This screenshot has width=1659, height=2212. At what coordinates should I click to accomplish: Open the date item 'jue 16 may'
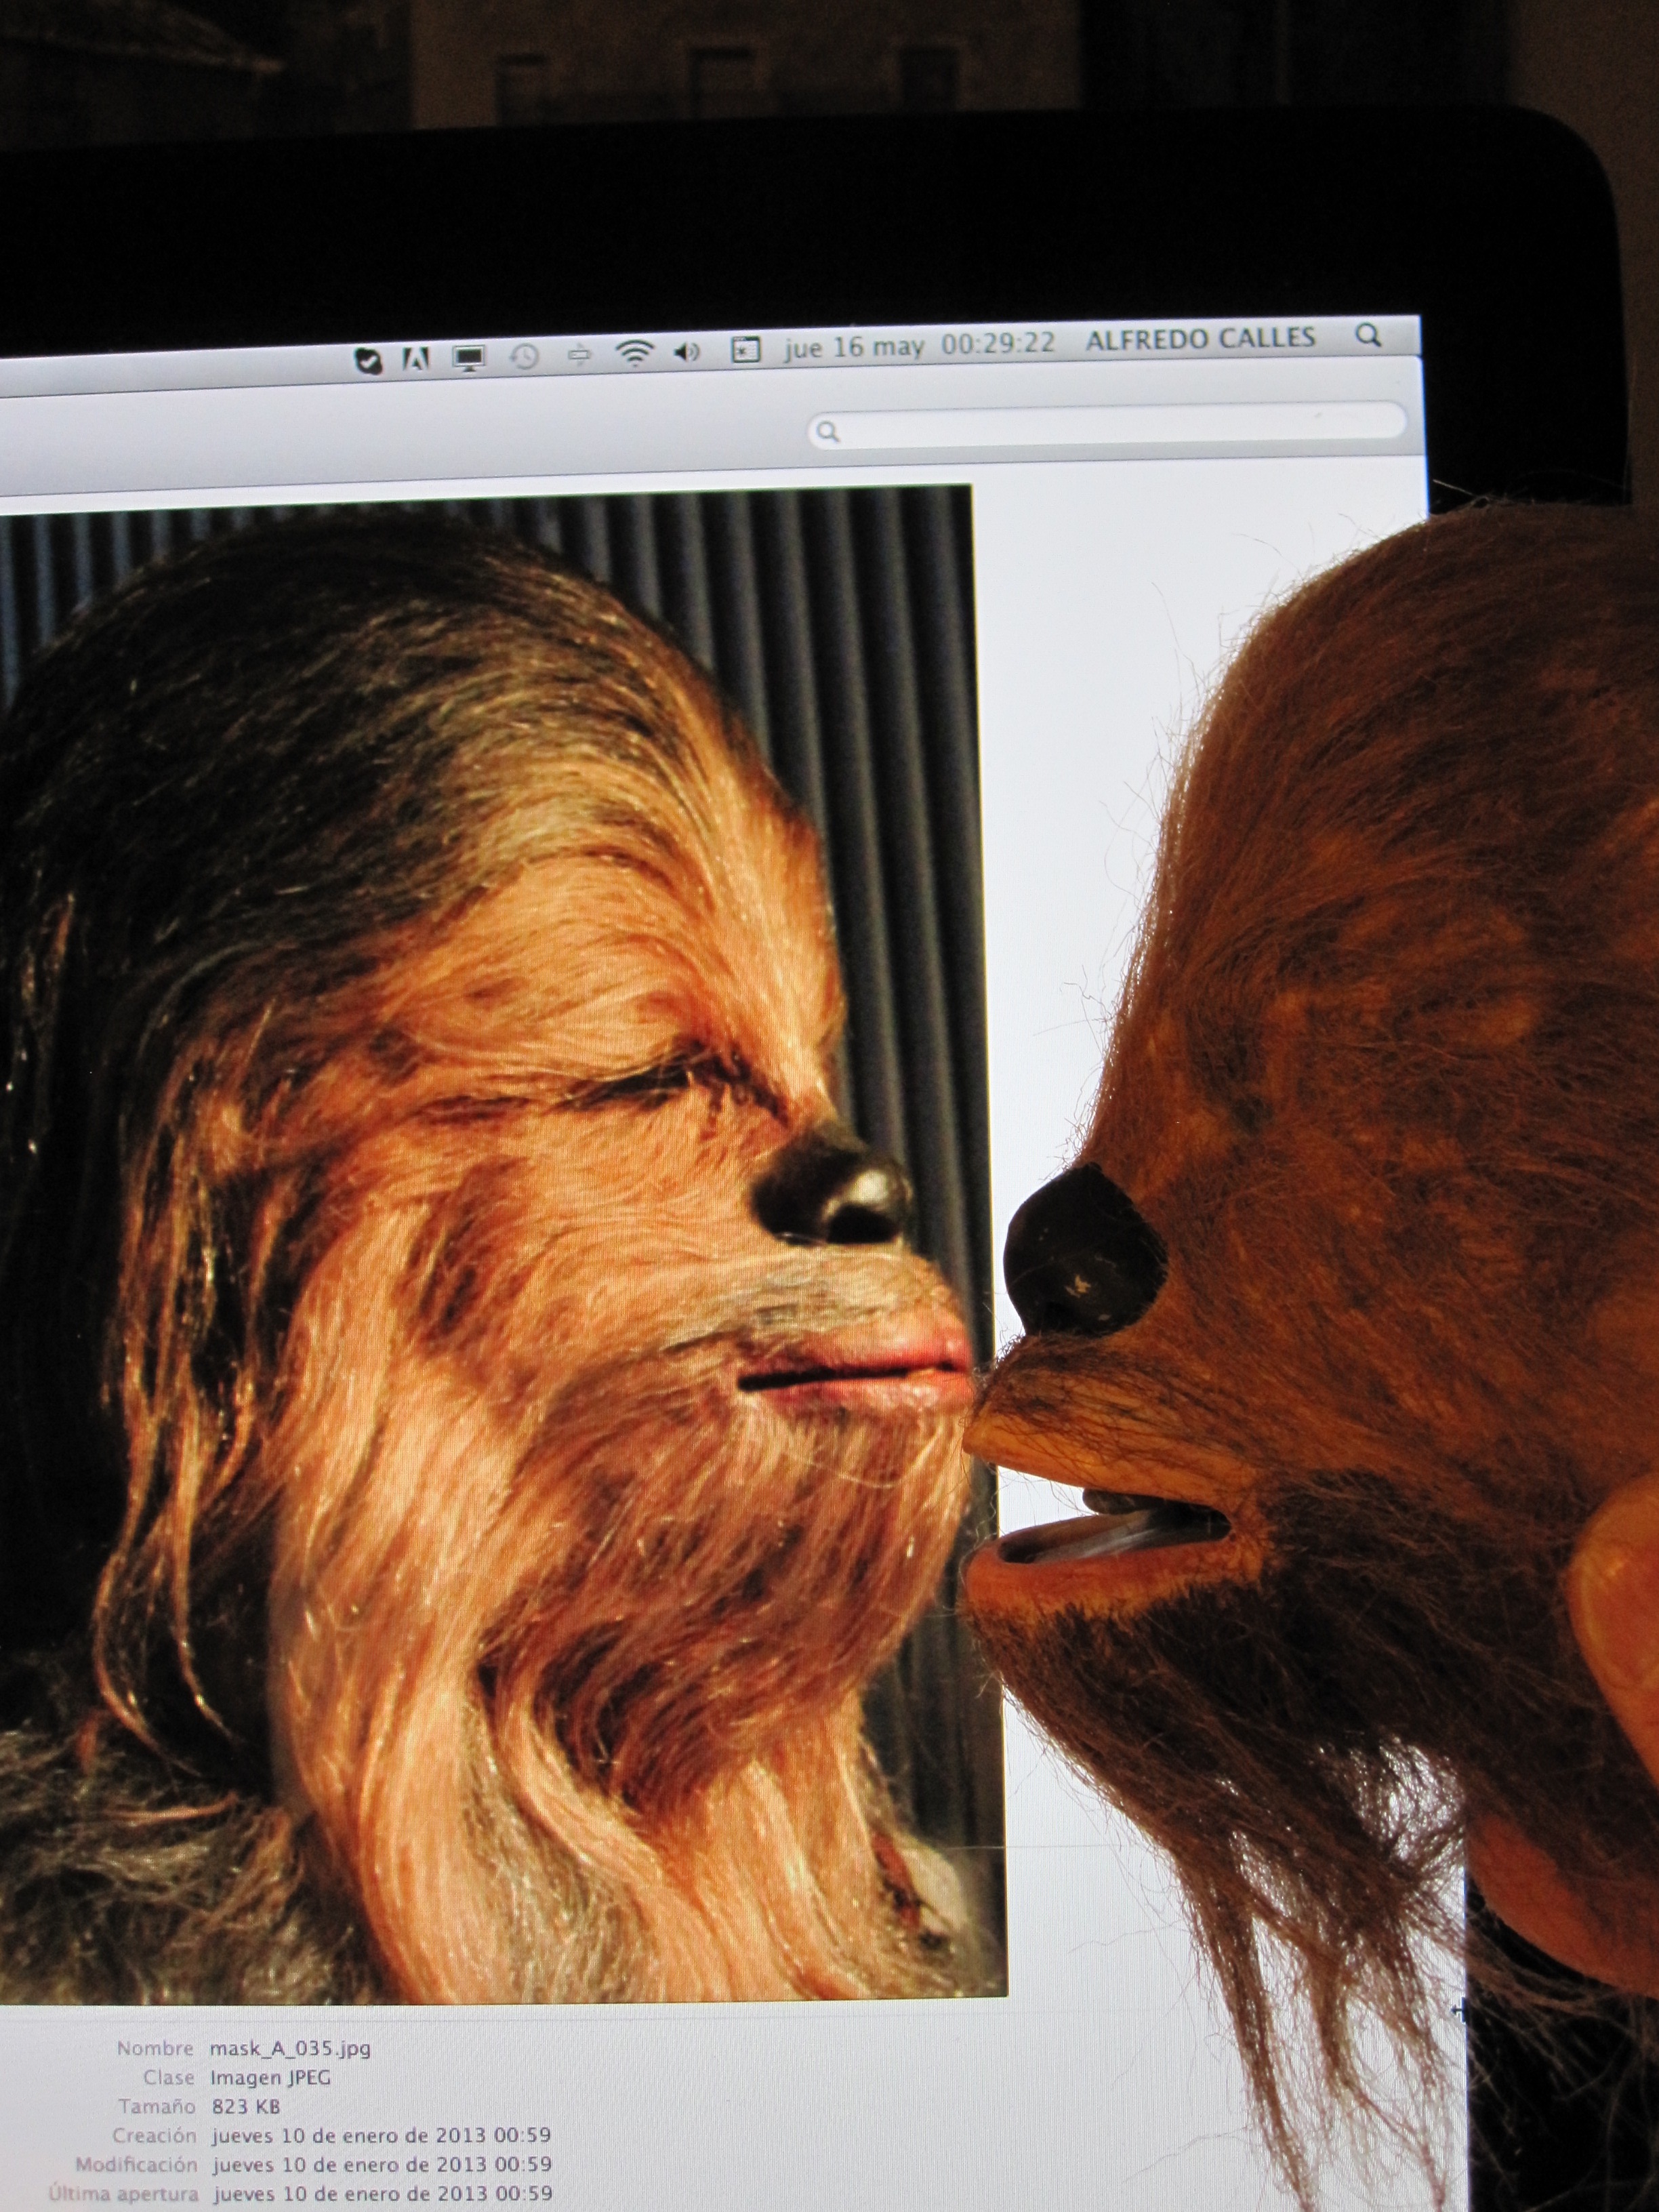point(854,348)
